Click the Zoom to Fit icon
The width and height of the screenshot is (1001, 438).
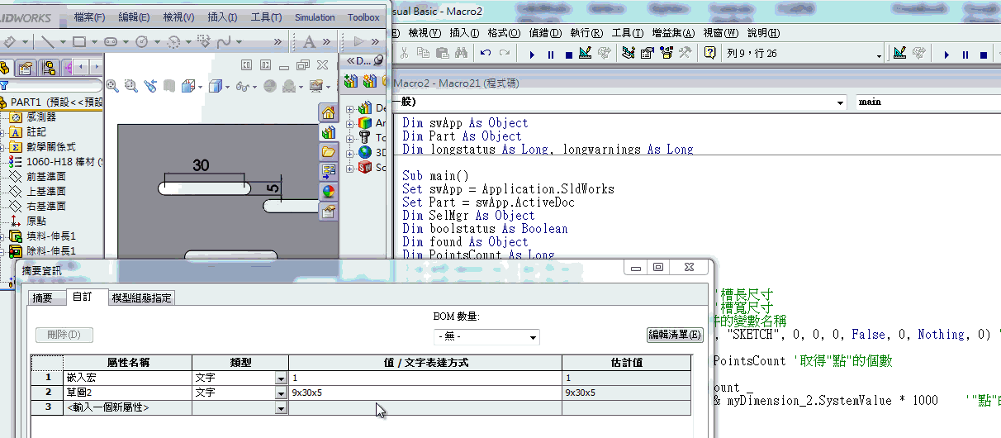112,85
